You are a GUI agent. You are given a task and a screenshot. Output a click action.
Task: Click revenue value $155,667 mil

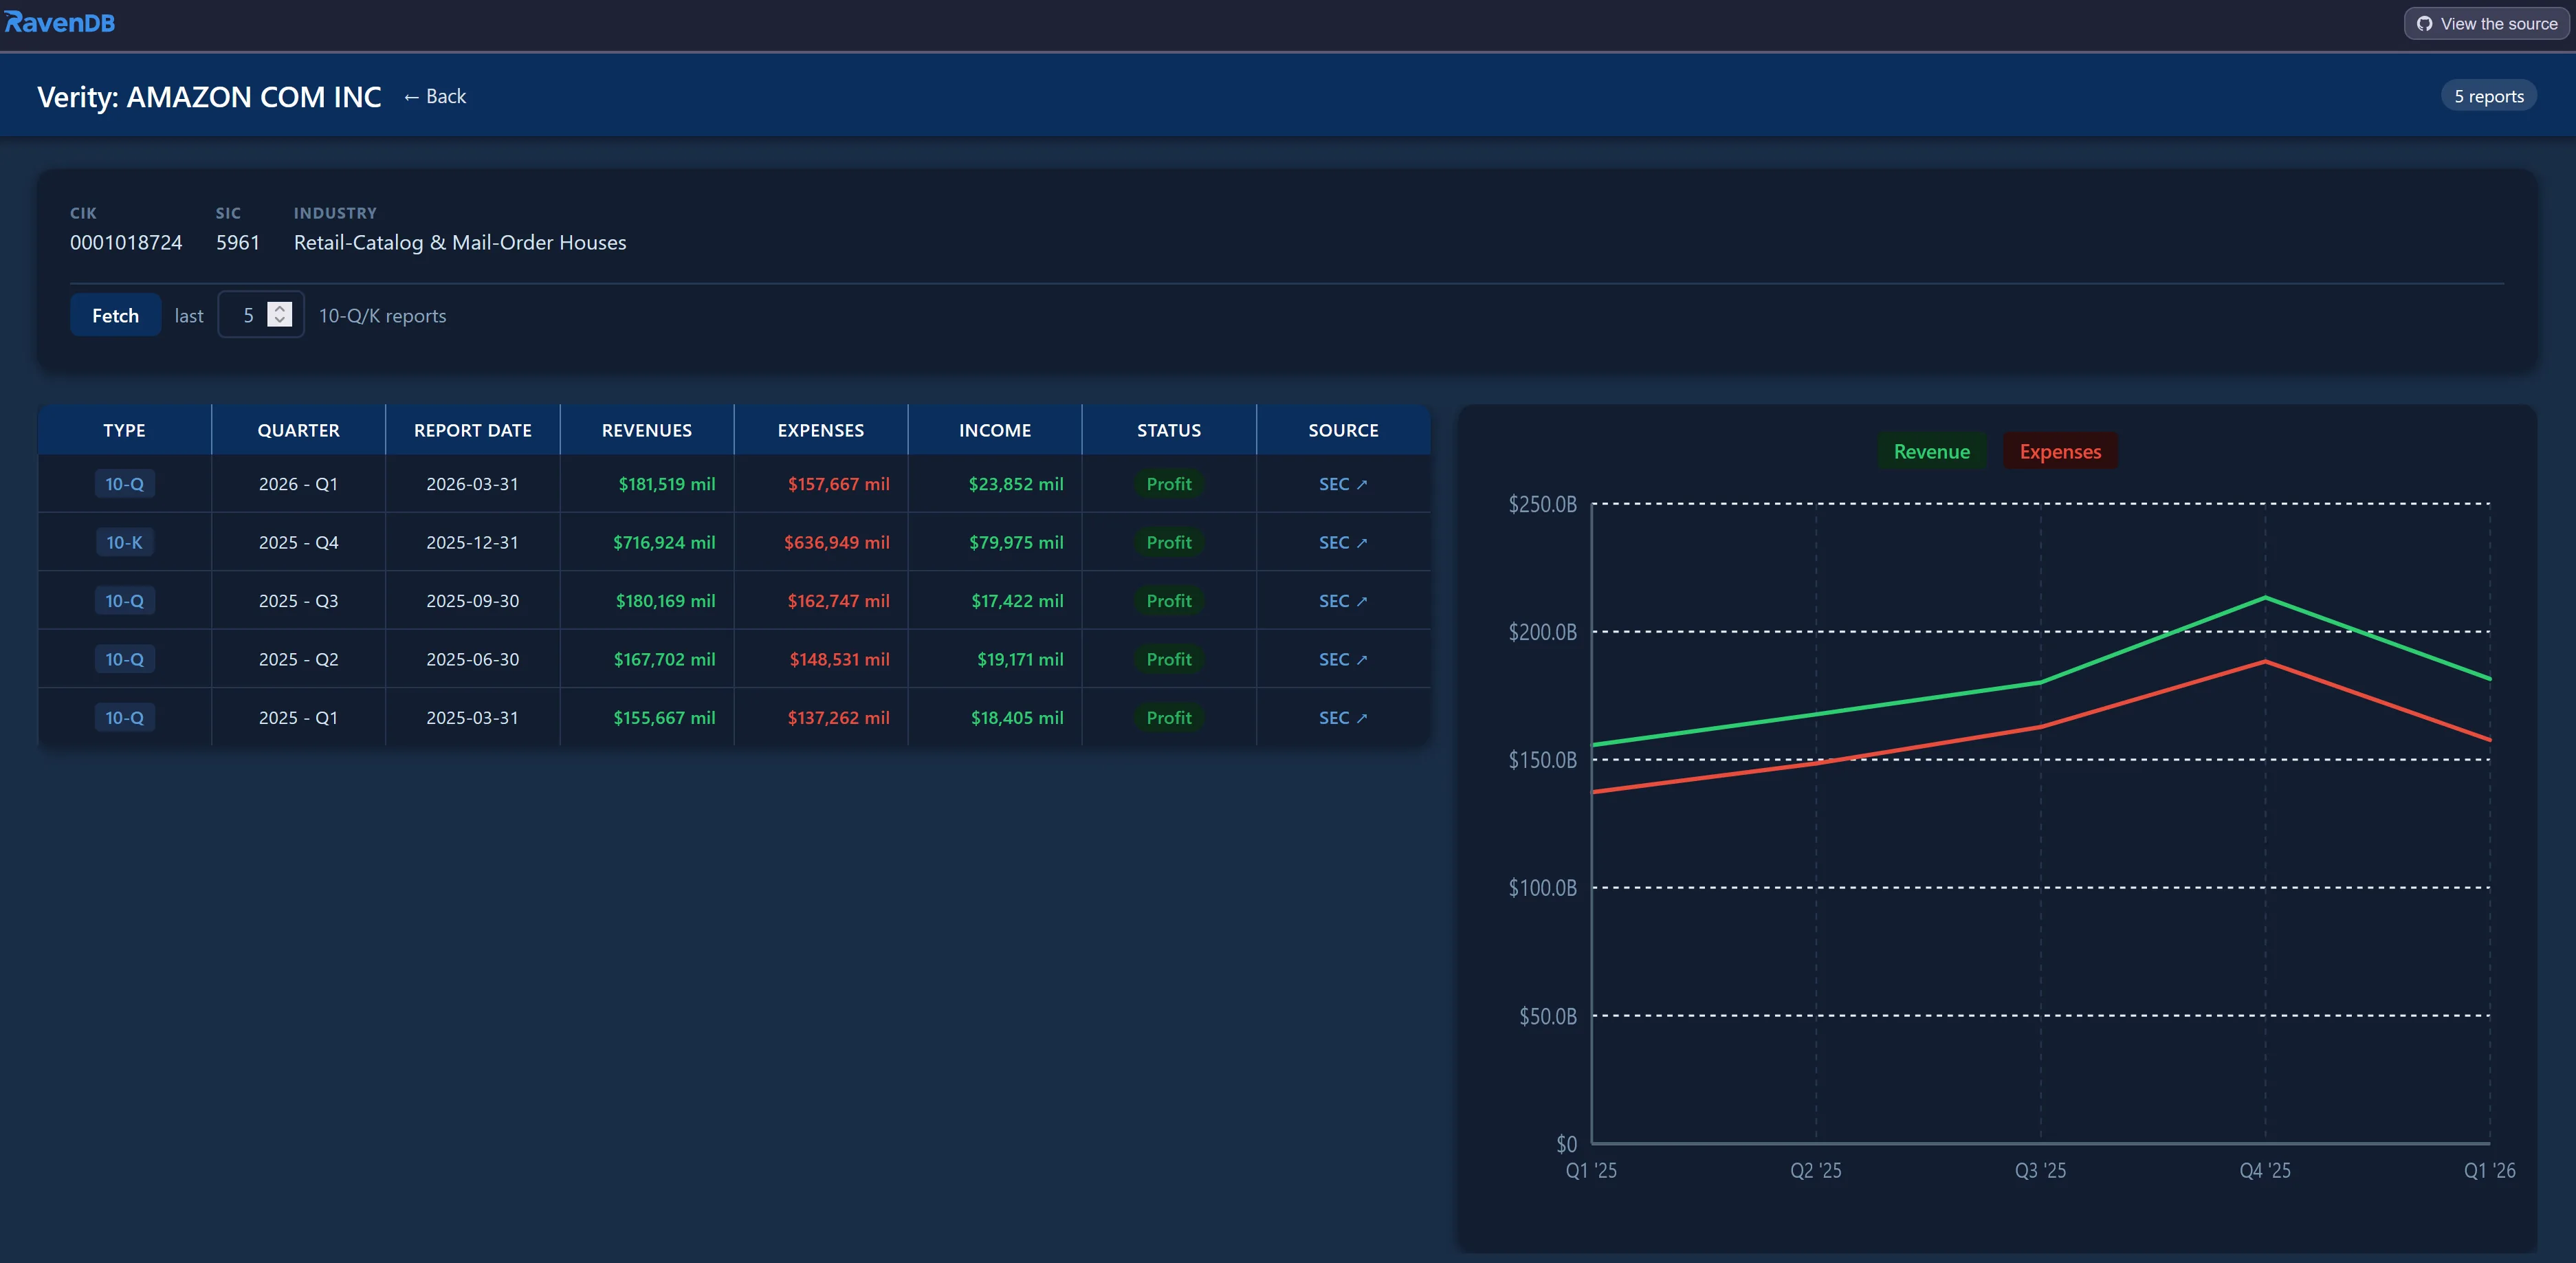(664, 718)
